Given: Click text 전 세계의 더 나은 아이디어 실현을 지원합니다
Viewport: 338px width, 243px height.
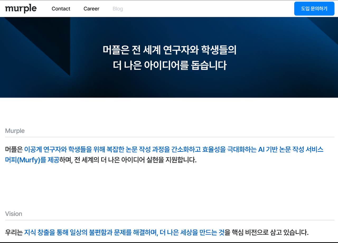Looking at the screenshot, I should tap(135, 160).
